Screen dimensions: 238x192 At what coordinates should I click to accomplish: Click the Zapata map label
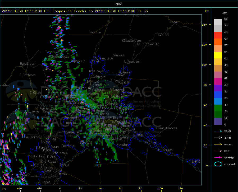pyautogui.click(x=65, y=165)
